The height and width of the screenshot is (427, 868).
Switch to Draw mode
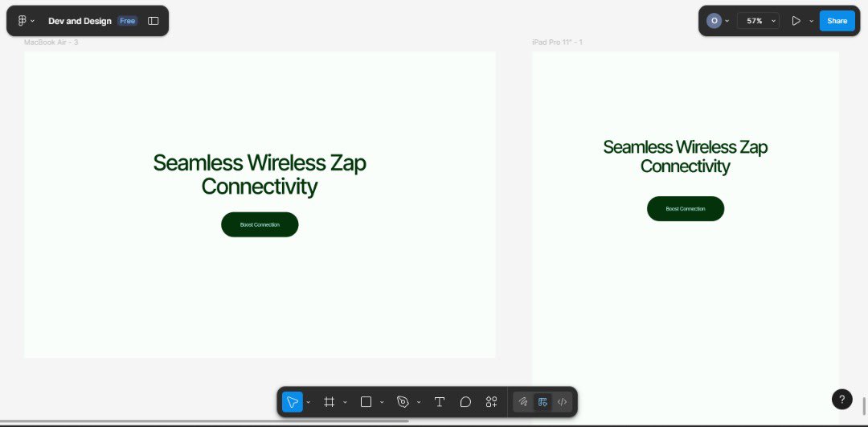point(523,402)
